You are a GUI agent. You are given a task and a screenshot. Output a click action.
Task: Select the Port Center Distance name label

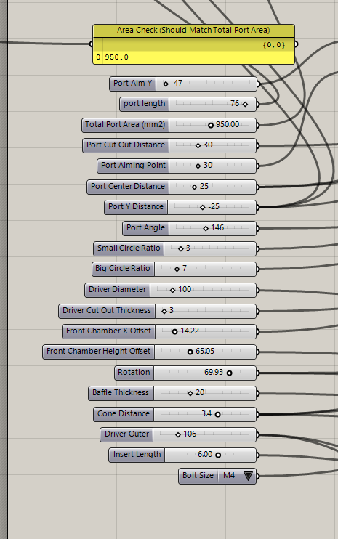pyautogui.click(x=128, y=187)
